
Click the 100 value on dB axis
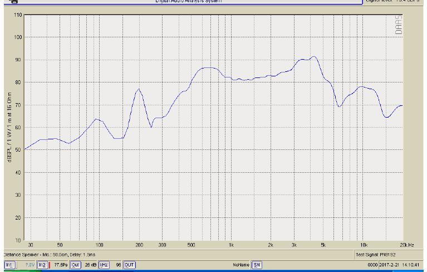(18, 37)
